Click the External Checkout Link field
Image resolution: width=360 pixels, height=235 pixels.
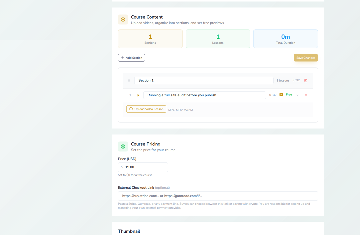click(x=218, y=196)
